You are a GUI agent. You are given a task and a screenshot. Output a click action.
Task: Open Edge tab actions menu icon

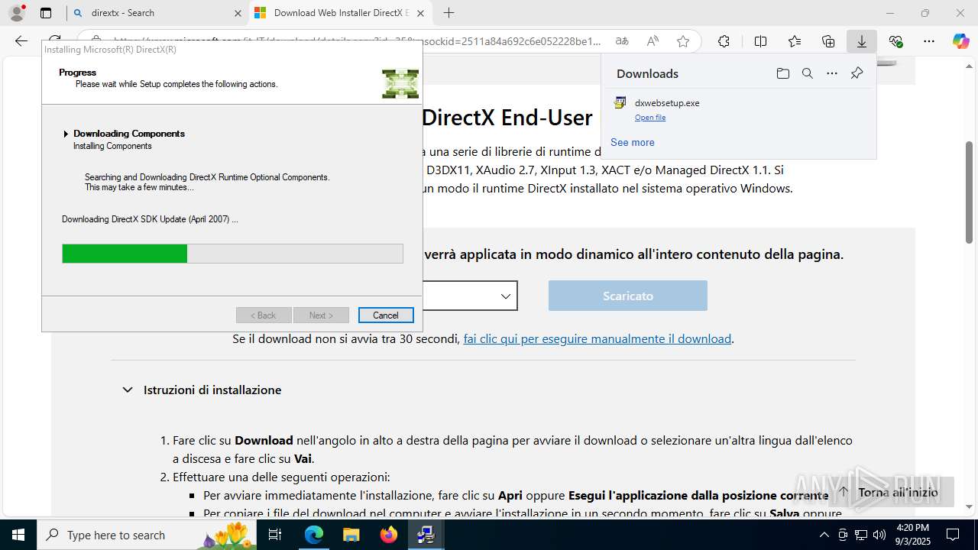(46, 13)
